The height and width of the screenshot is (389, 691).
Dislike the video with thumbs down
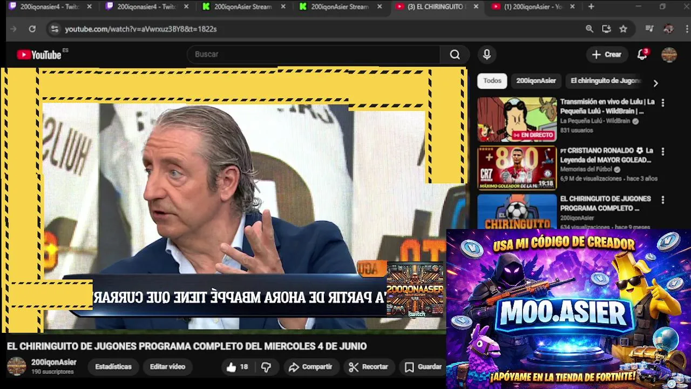pos(266,367)
